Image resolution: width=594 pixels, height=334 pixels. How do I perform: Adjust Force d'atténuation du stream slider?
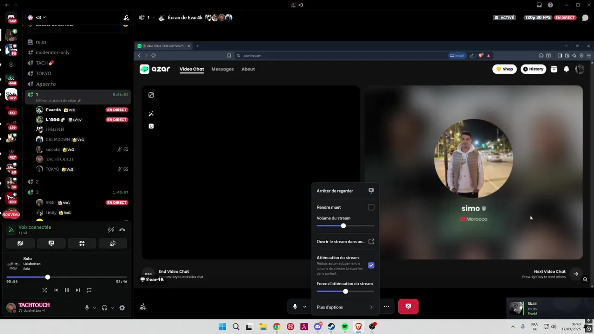[345, 291]
